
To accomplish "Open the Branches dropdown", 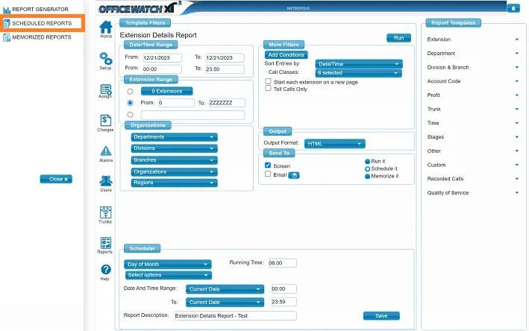I will coord(174,160).
